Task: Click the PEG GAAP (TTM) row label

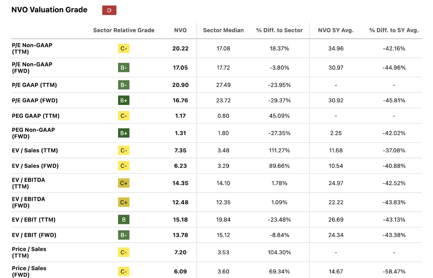Action: tap(36, 116)
